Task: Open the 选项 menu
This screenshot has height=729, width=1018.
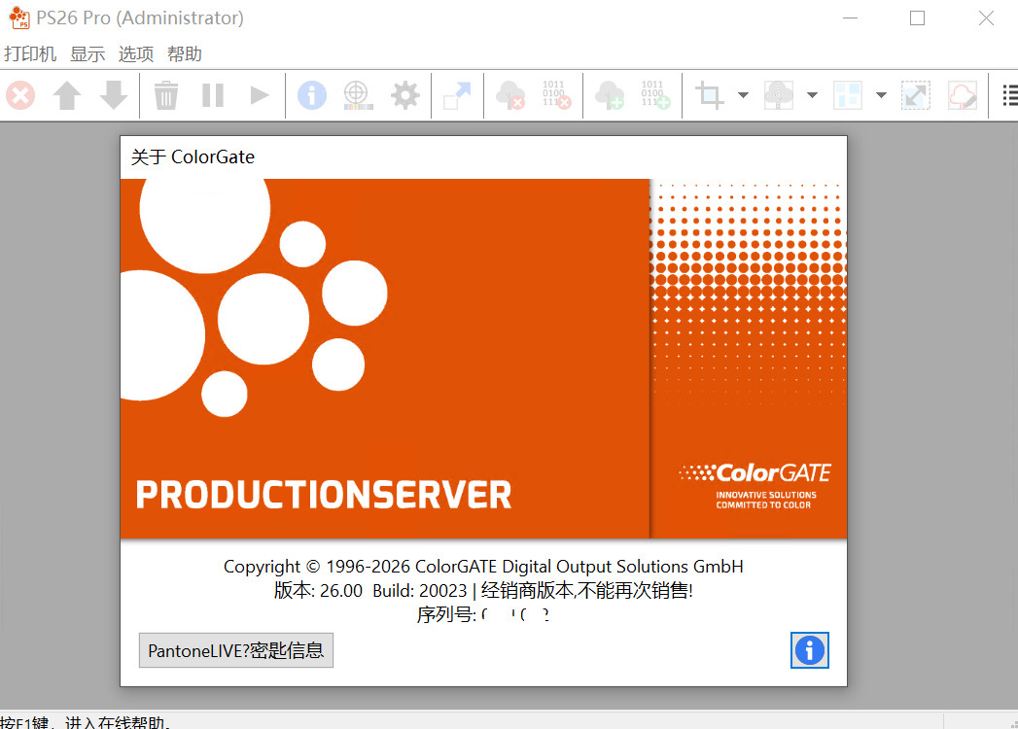Action: tap(136, 53)
